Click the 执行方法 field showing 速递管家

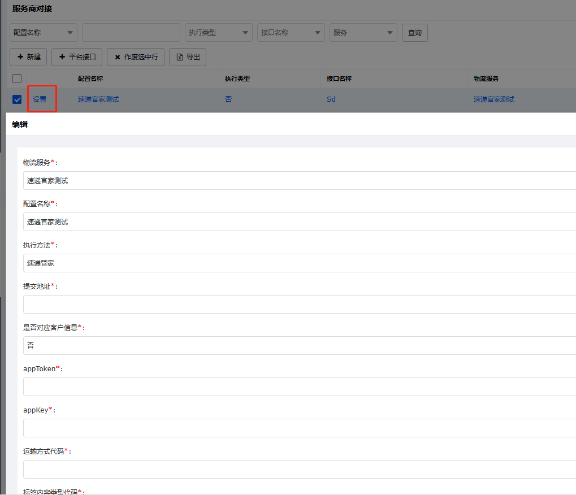tap(300, 263)
